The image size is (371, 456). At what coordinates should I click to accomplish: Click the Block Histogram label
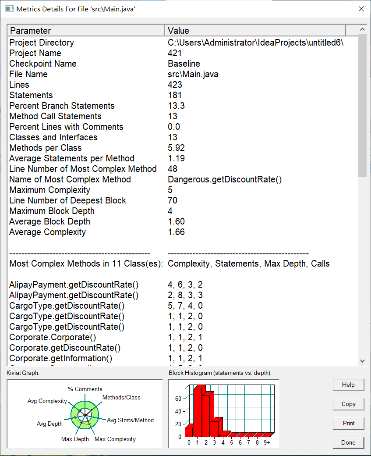[220, 373]
